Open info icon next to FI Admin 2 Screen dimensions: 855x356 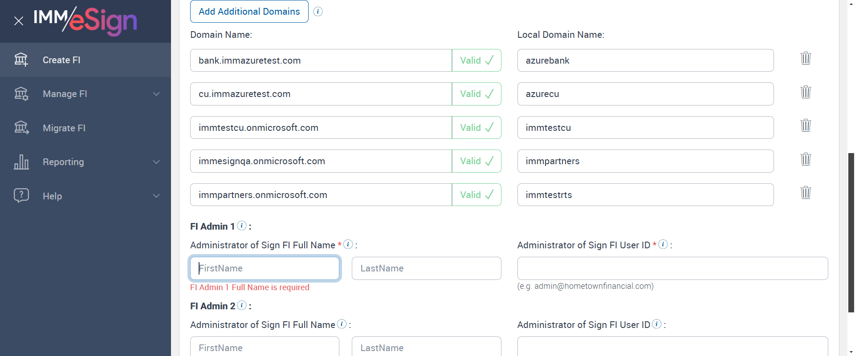pyautogui.click(x=242, y=305)
